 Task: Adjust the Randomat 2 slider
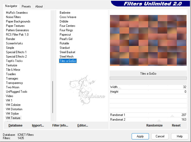148,120
